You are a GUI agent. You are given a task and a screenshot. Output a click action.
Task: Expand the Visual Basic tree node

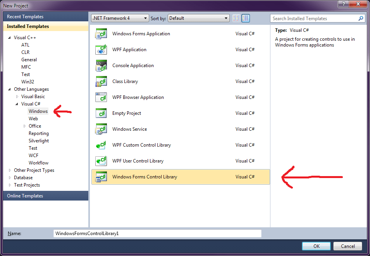(x=17, y=97)
